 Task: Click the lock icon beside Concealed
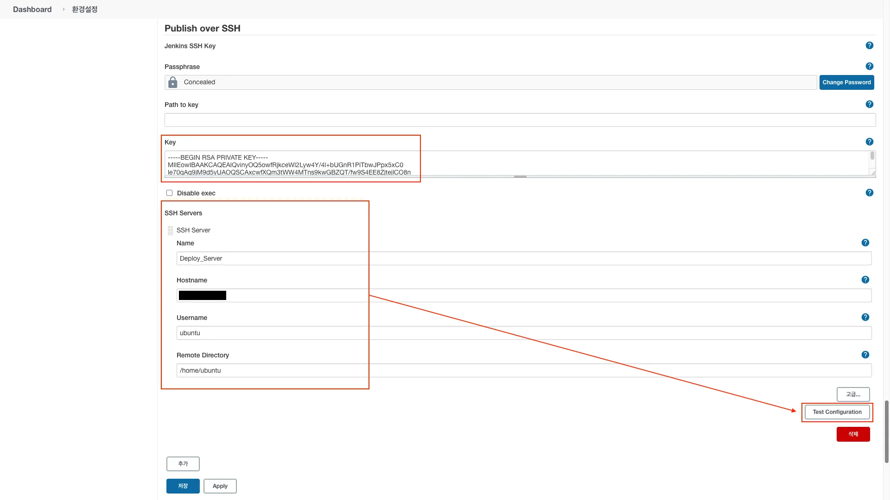[x=173, y=82]
